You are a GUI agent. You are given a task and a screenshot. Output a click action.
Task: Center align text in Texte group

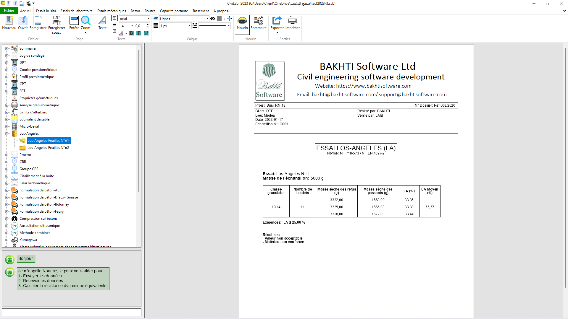click(x=114, y=25)
